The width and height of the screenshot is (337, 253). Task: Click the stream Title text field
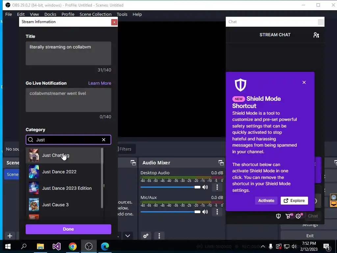(68, 53)
